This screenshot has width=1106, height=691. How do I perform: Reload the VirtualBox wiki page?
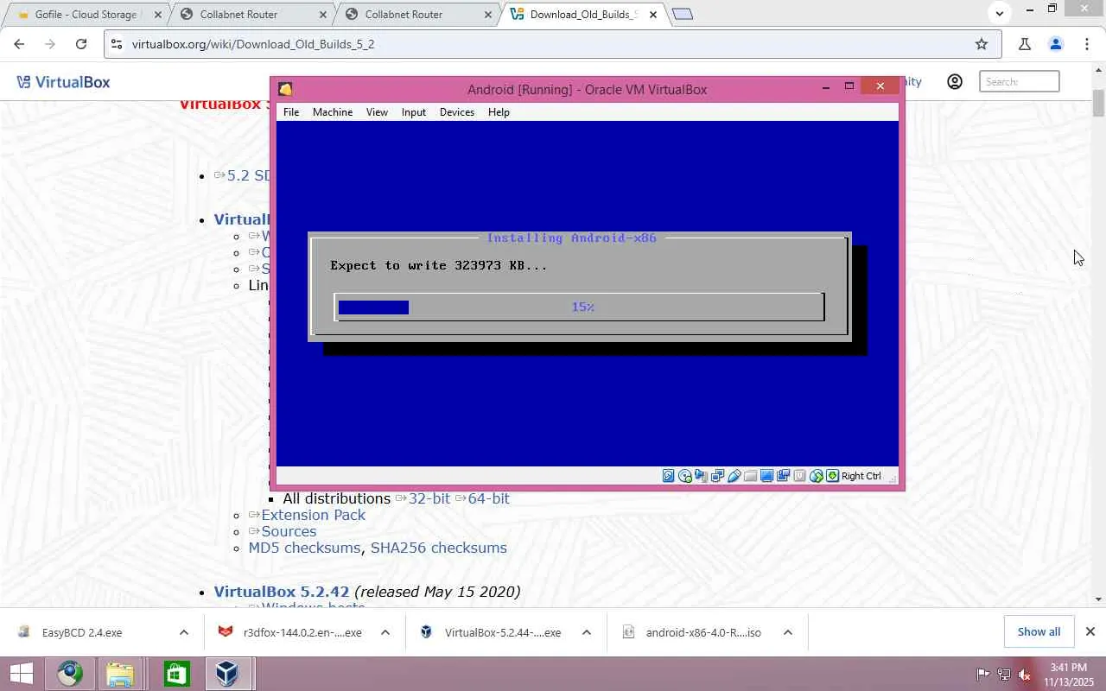tap(81, 44)
